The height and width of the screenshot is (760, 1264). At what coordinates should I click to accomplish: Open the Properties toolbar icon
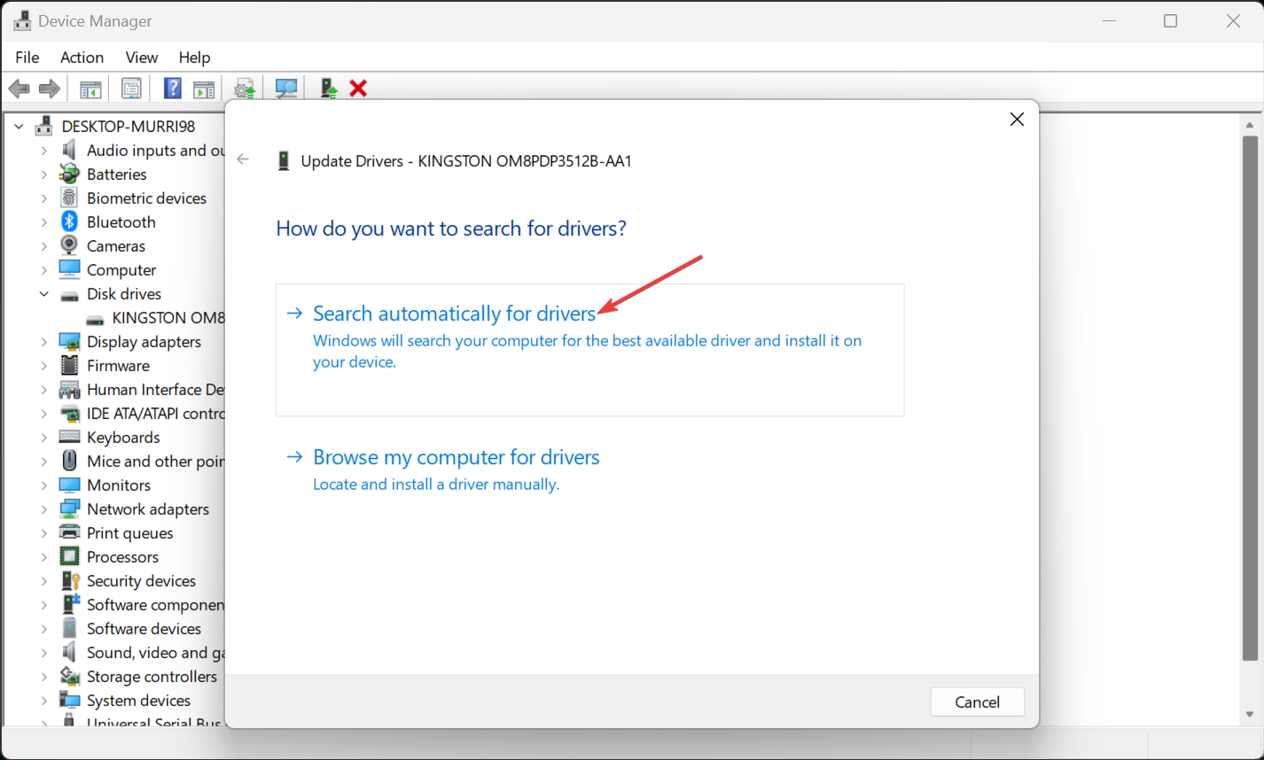131,89
